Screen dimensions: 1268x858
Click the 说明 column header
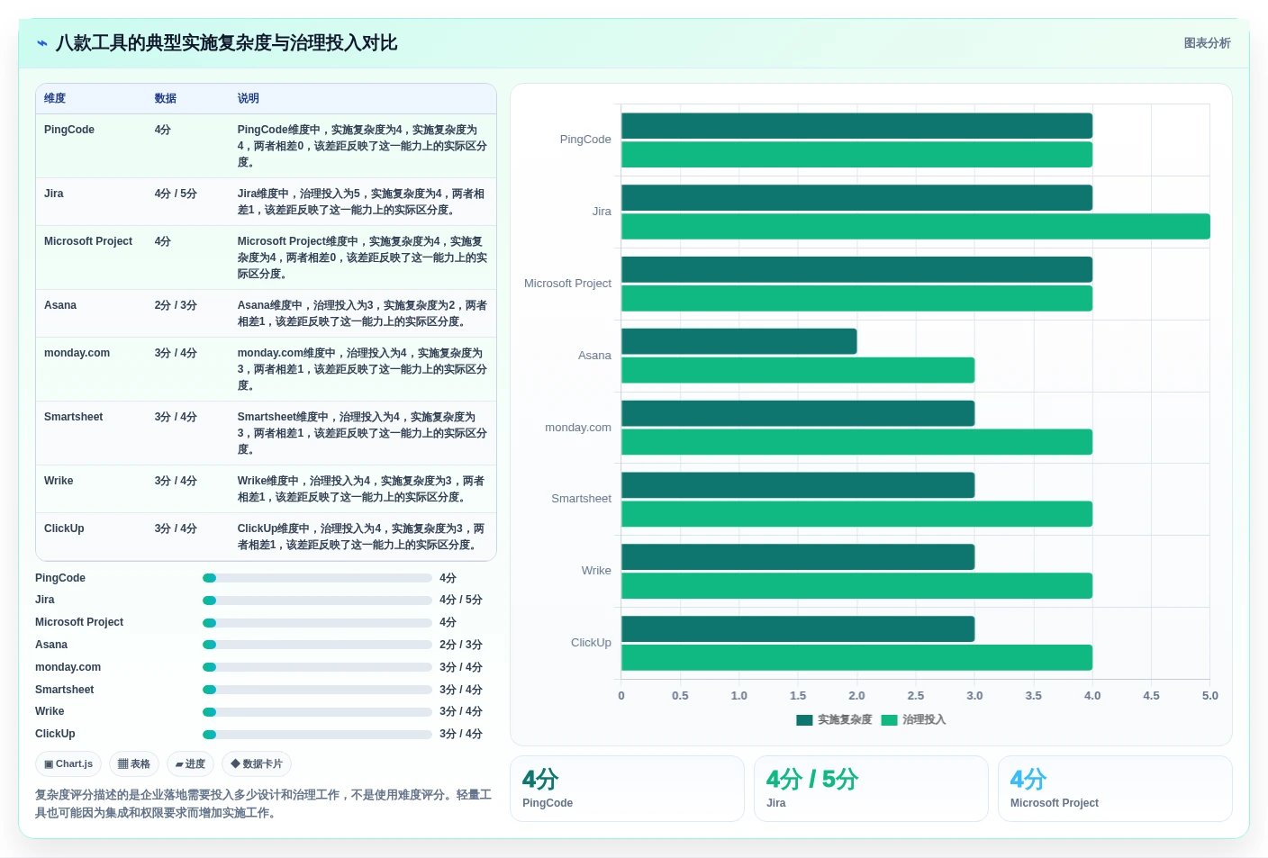(x=248, y=98)
